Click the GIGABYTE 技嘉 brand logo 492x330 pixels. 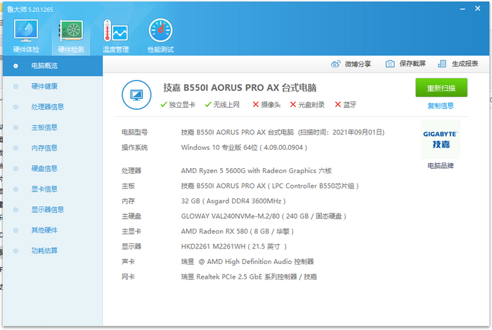point(440,139)
